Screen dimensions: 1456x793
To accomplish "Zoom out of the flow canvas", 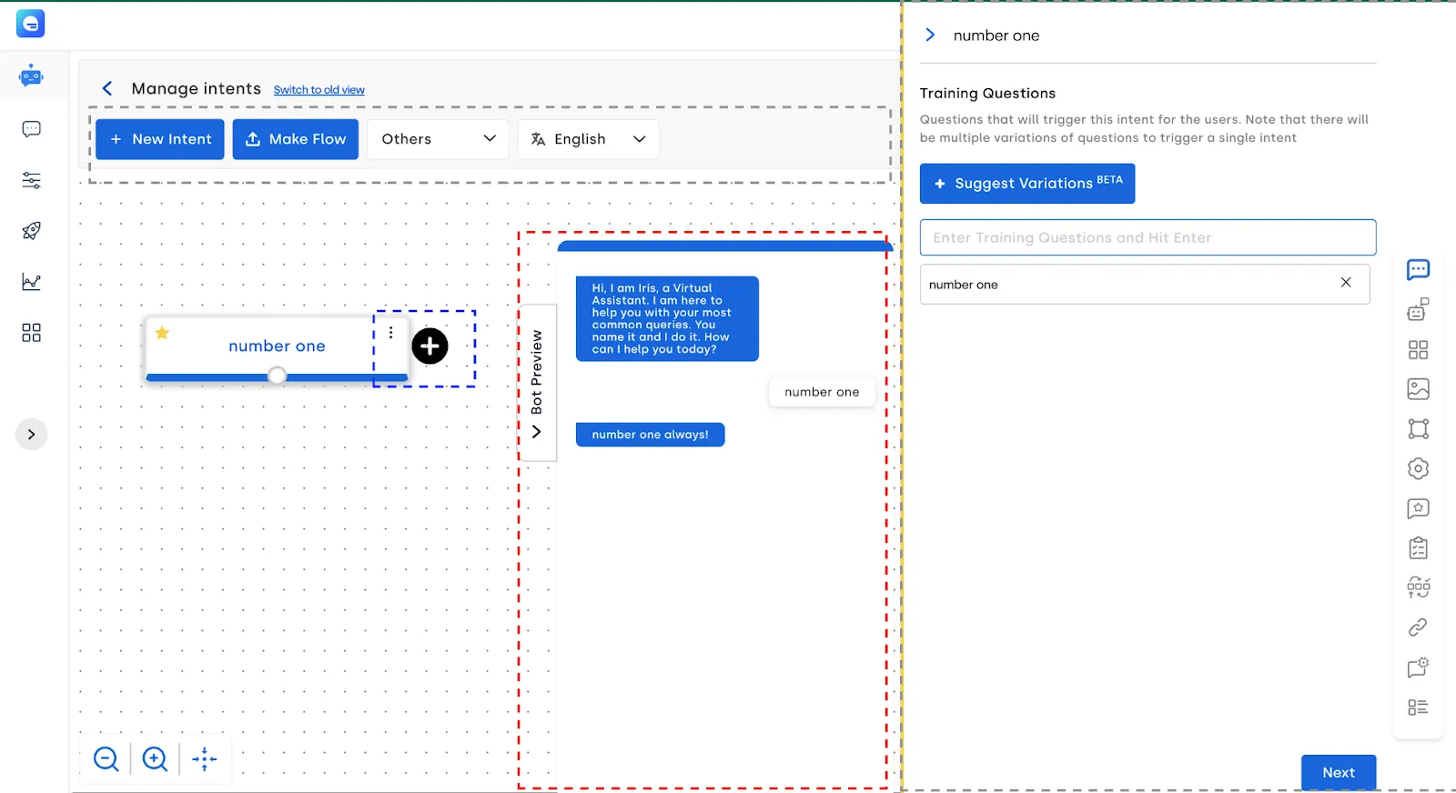I will (x=106, y=758).
